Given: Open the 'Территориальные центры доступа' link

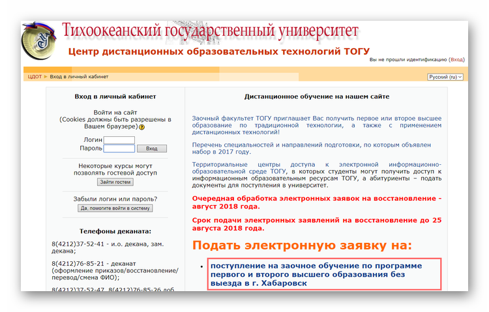Looking at the screenshot, I should (316, 167).
